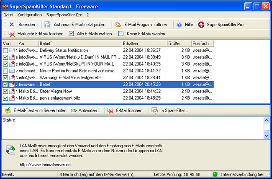Click the Markierte E-Mails löschen icon
This screenshot has width=272, height=179.
(12, 33)
